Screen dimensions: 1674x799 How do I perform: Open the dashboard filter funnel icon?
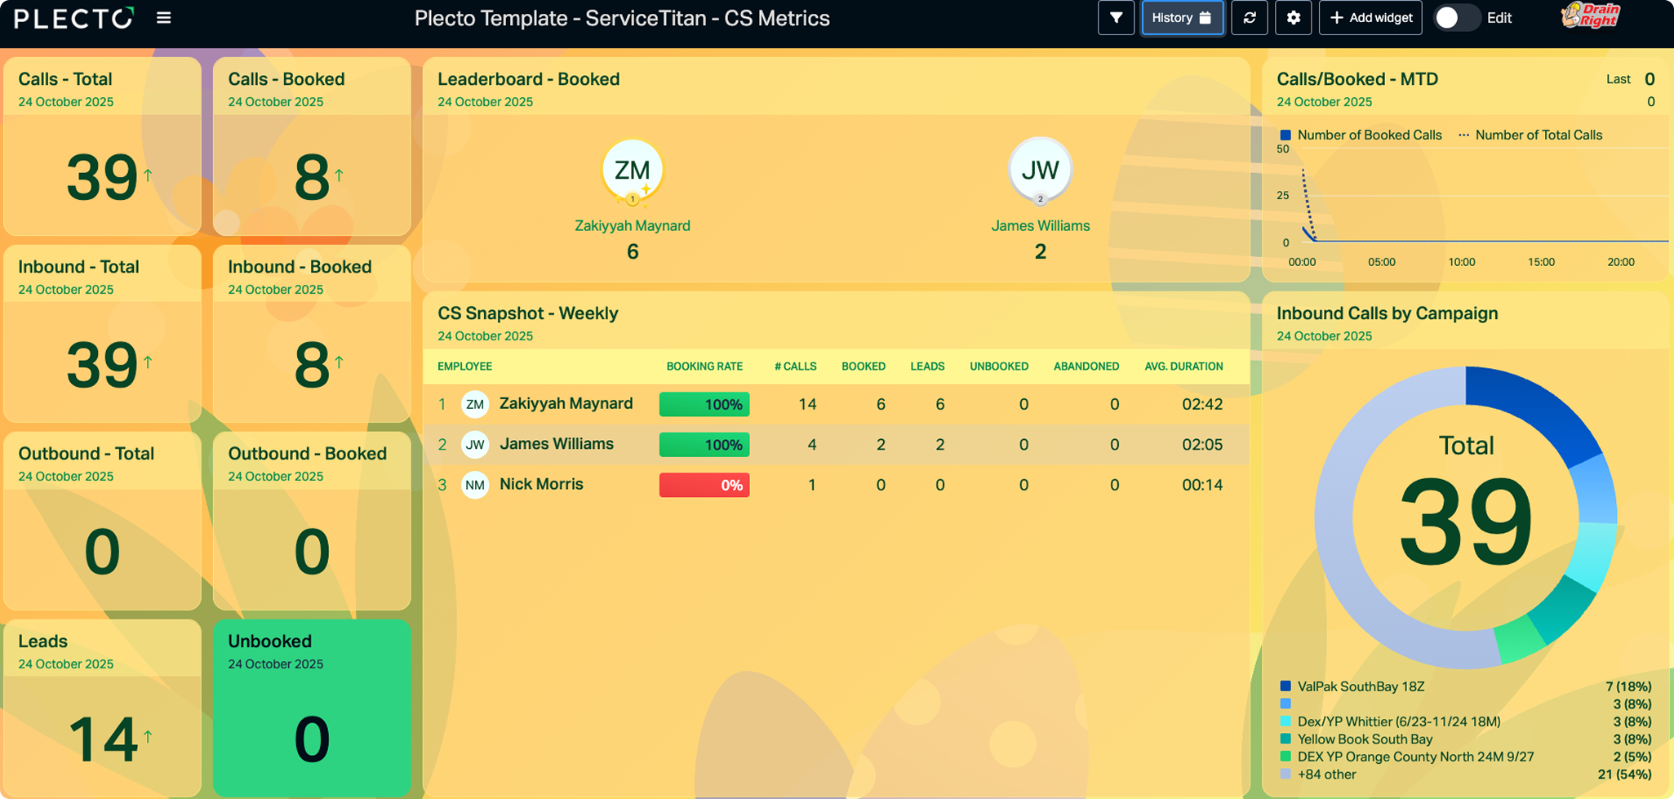1116,18
